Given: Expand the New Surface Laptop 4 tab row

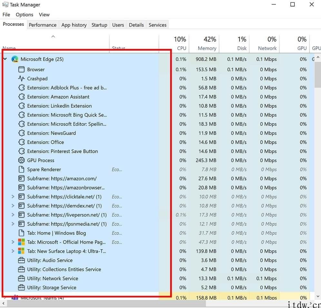Looking at the screenshot, I should click(13, 251).
